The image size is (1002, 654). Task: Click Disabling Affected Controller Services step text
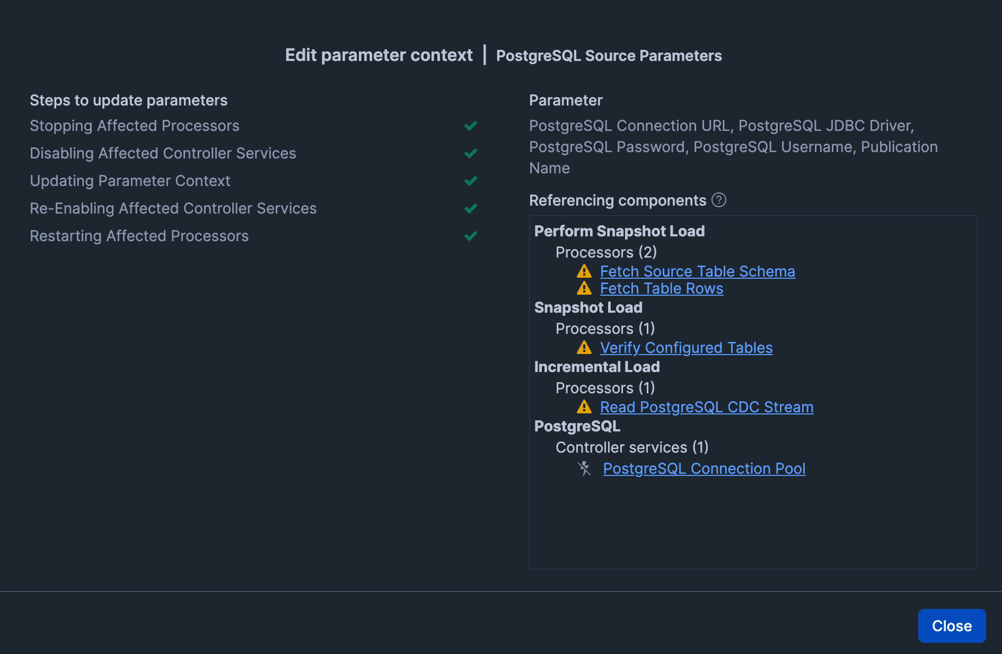pos(163,153)
